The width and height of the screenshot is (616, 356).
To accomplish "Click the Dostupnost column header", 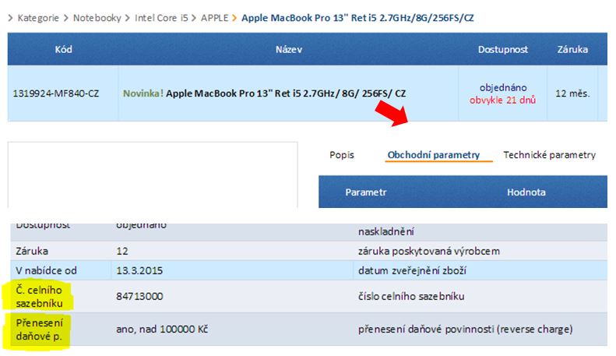I will (503, 50).
